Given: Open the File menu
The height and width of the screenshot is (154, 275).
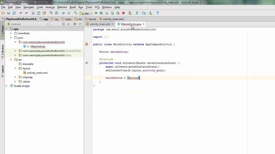Looking at the screenshot, I should coord(3,7).
